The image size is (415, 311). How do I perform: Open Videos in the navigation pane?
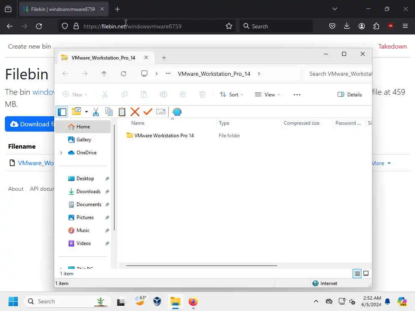[x=83, y=243]
